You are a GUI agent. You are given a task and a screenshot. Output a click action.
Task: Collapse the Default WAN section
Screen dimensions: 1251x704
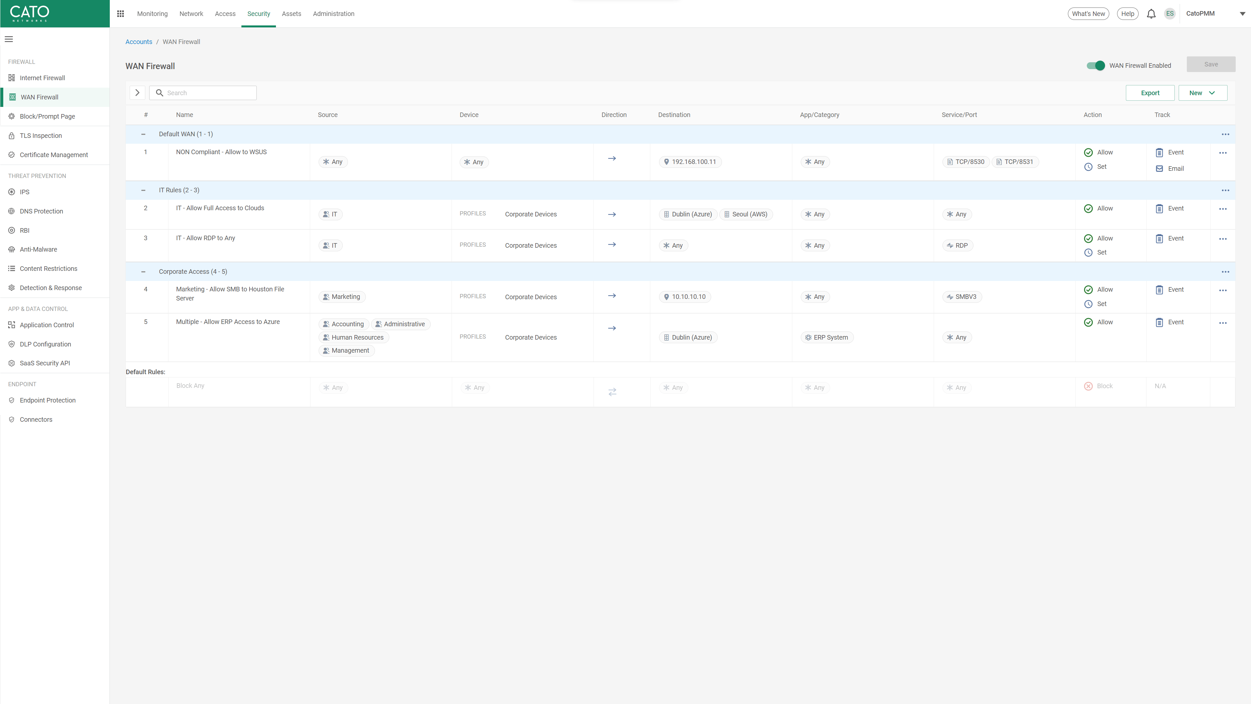(143, 134)
